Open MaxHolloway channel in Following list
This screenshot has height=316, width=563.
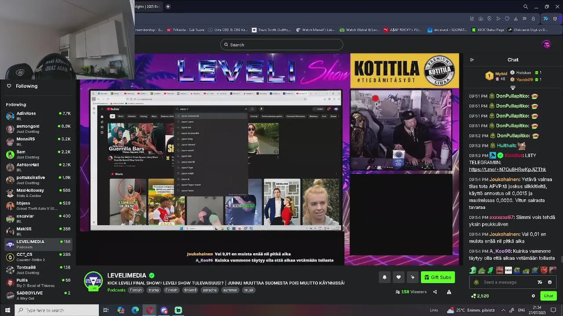point(39,193)
